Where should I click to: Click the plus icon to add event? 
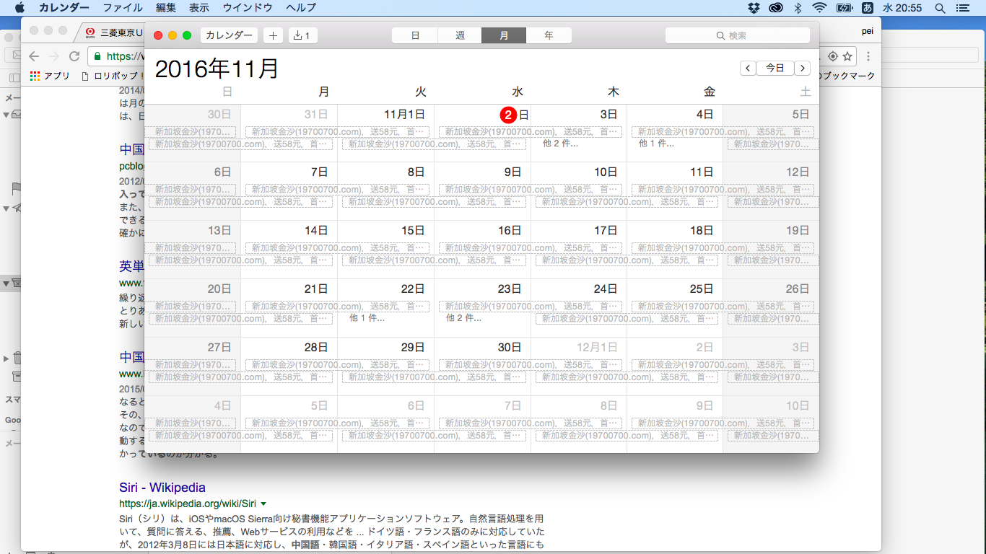273,35
